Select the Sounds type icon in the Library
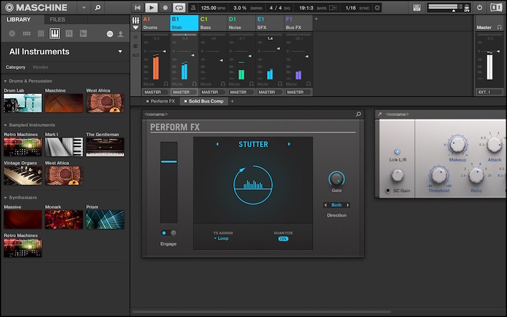 tap(41, 34)
